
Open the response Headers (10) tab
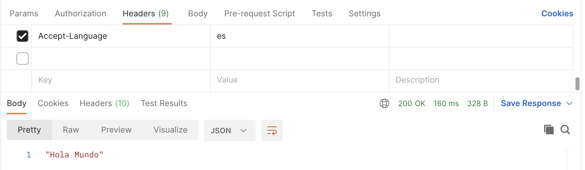point(104,103)
